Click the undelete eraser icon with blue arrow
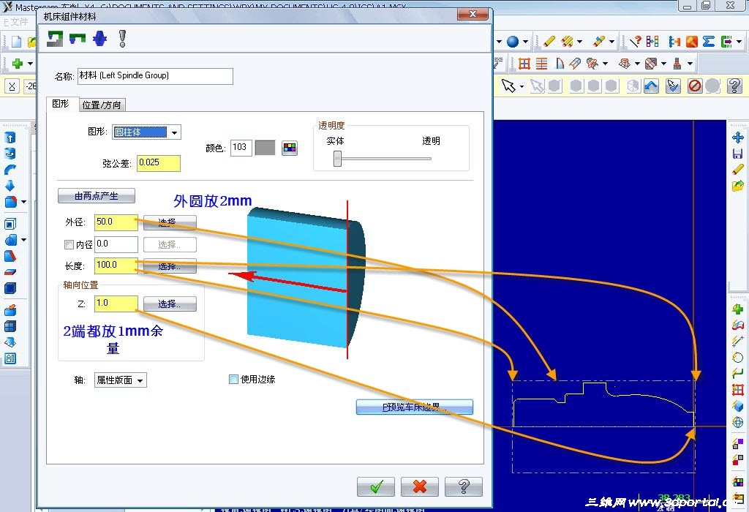This screenshot has height=512, width=749. [599, 42]
